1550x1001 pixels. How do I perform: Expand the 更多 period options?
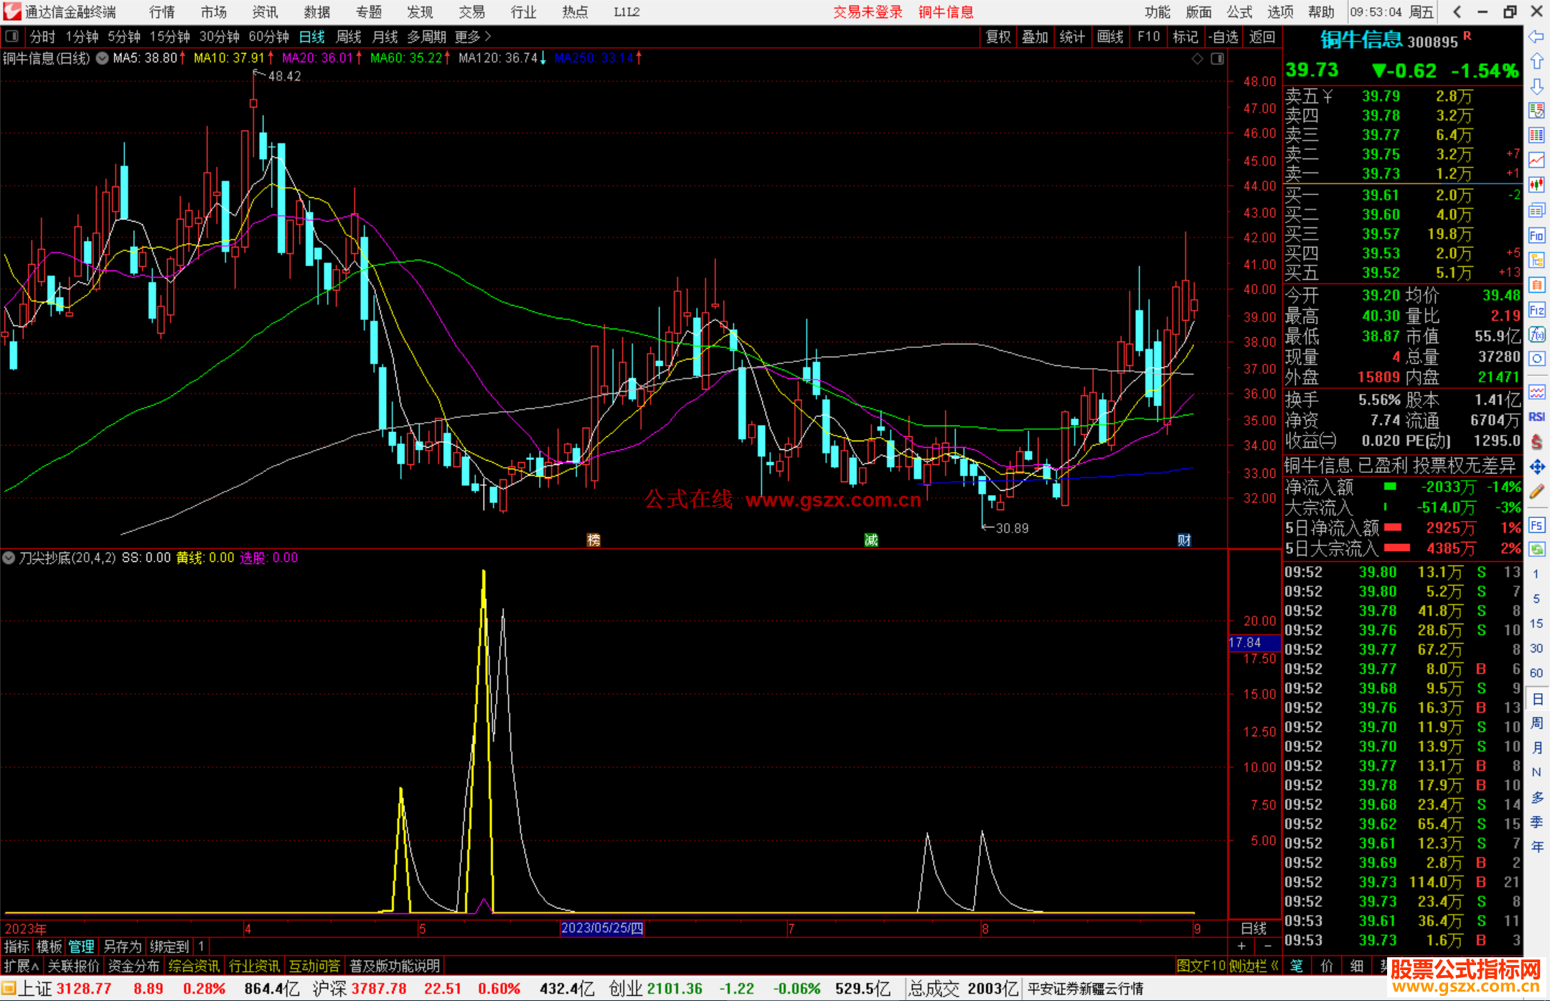(x=473, y=37)
